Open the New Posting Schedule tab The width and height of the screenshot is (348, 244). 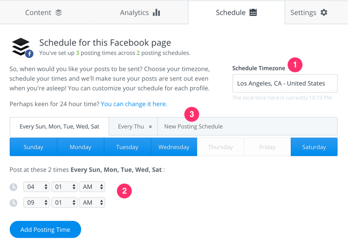(x=193, y=127)
